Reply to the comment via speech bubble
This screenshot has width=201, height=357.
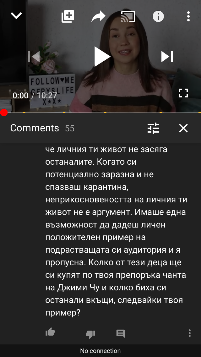click(120, 333)
